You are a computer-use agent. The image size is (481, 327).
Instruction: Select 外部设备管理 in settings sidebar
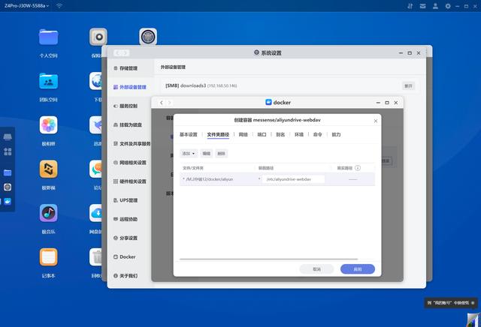pyautogui.click(x=129, y=87)
